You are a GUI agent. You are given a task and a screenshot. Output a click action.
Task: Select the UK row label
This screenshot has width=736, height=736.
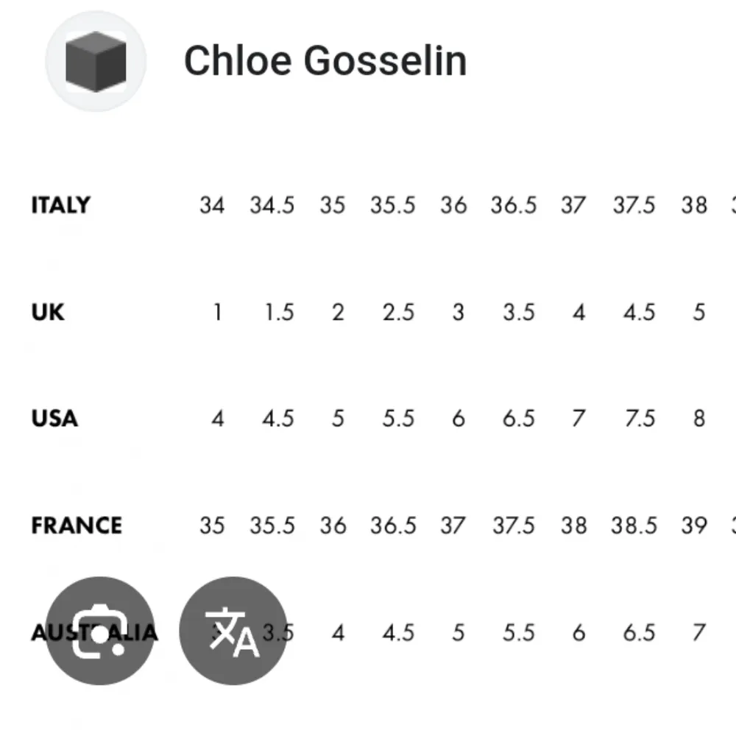pos(48,312)
